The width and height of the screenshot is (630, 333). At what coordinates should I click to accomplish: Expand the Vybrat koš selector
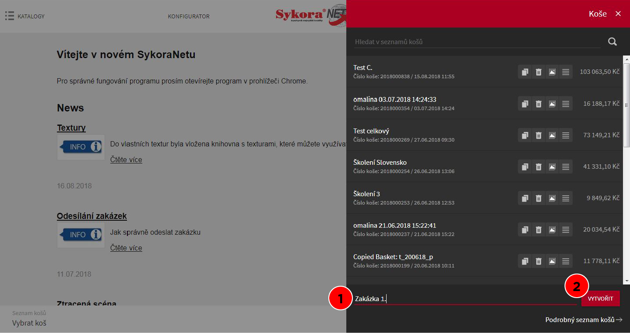(29, 323)
